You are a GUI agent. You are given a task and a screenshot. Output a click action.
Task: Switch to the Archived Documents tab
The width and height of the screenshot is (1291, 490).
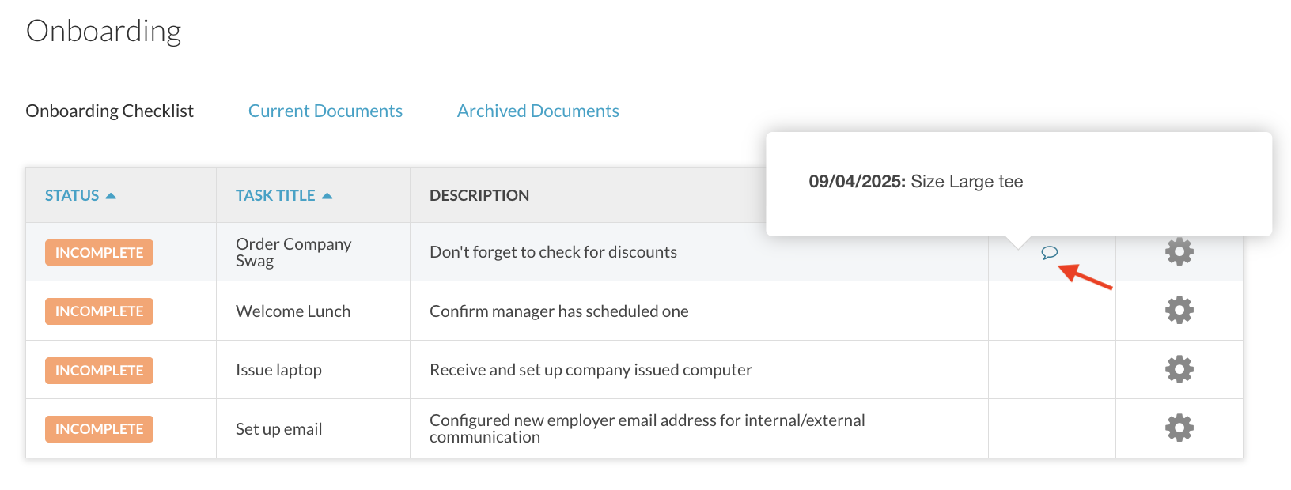(x=538, y=111)
